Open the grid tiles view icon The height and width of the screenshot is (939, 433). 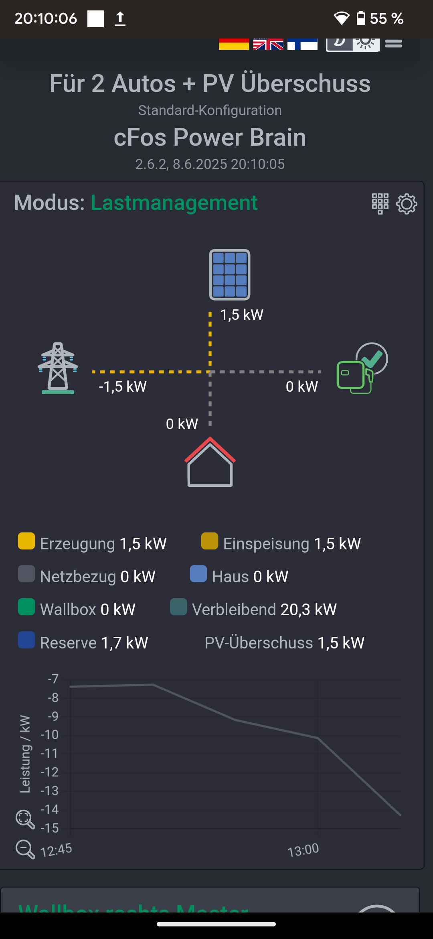[380, 203]
